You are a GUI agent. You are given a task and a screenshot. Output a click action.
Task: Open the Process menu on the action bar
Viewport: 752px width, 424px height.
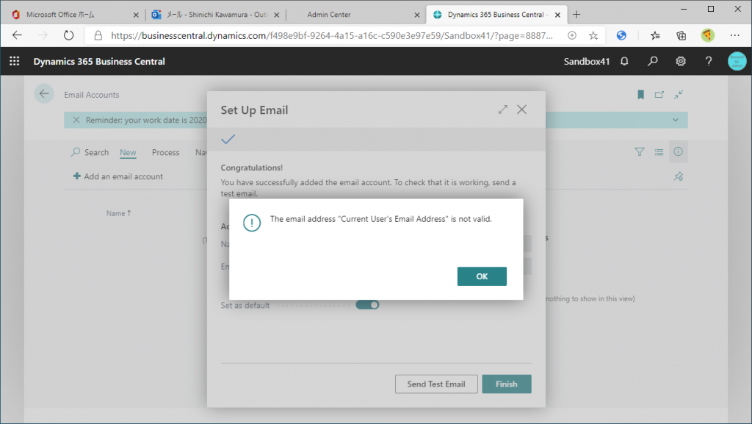click(165, 152)
